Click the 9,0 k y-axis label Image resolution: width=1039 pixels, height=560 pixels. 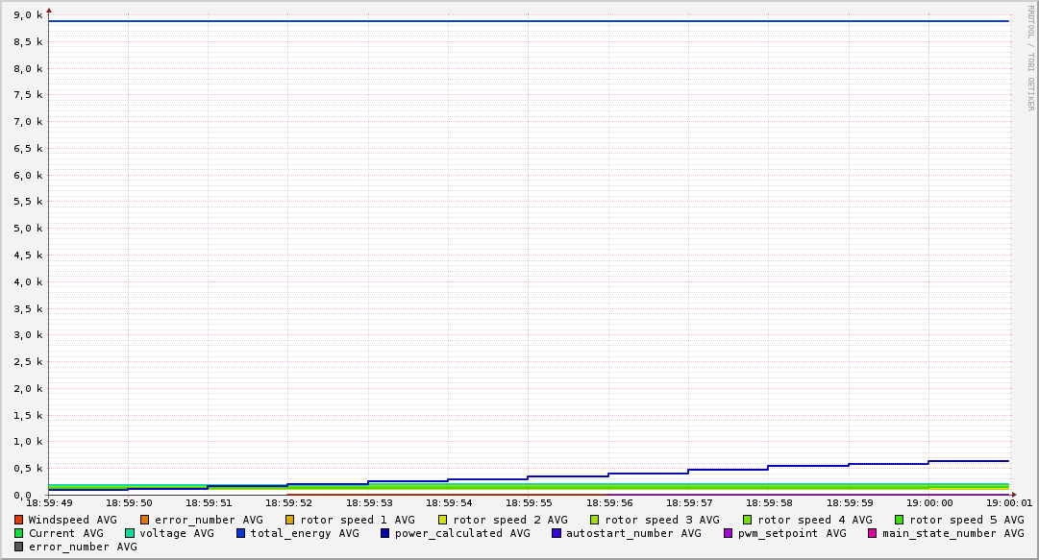[28, 15]
